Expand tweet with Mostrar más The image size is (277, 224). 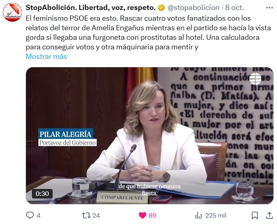46,56
